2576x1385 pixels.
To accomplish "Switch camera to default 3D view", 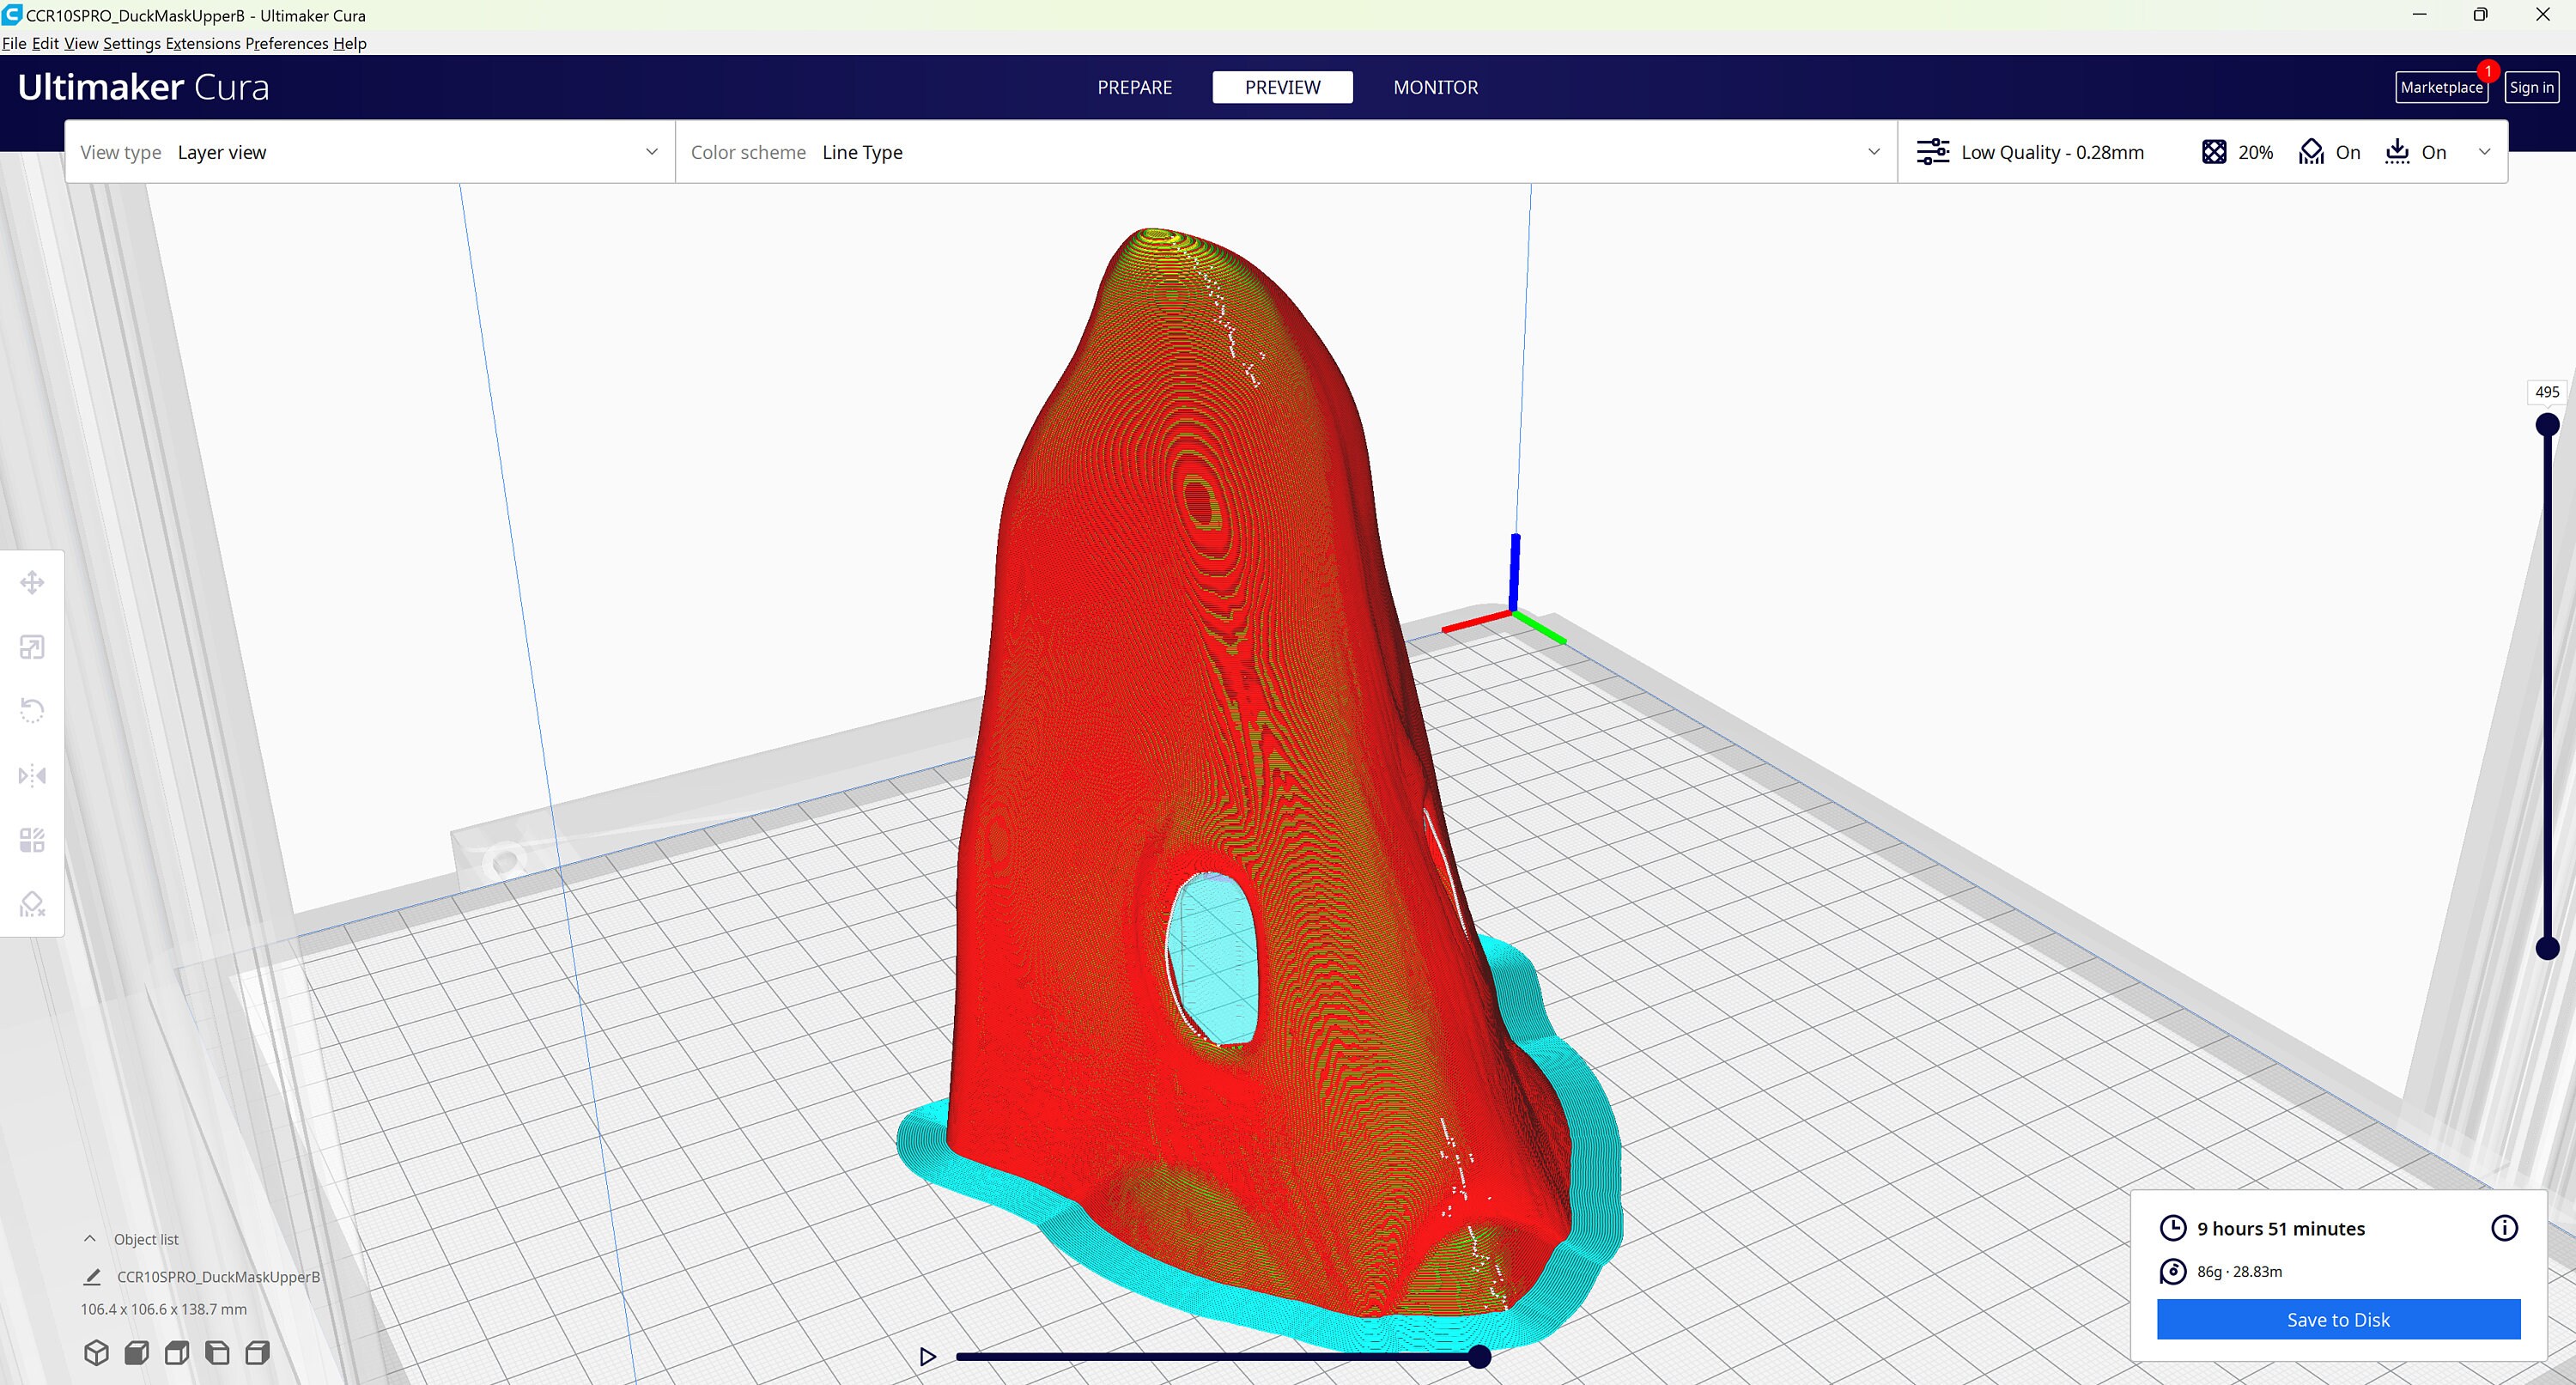I will click(97, 1352).
